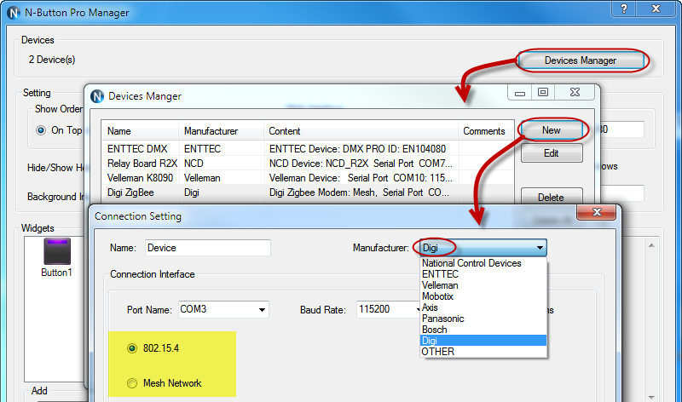Click Edit in Devices Manger window
This screenshot has width=682, height=402.
coord(552,153)
